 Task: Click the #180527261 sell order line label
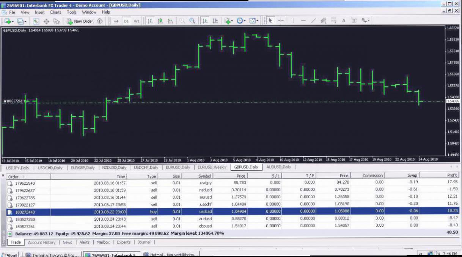pos(16,101)
